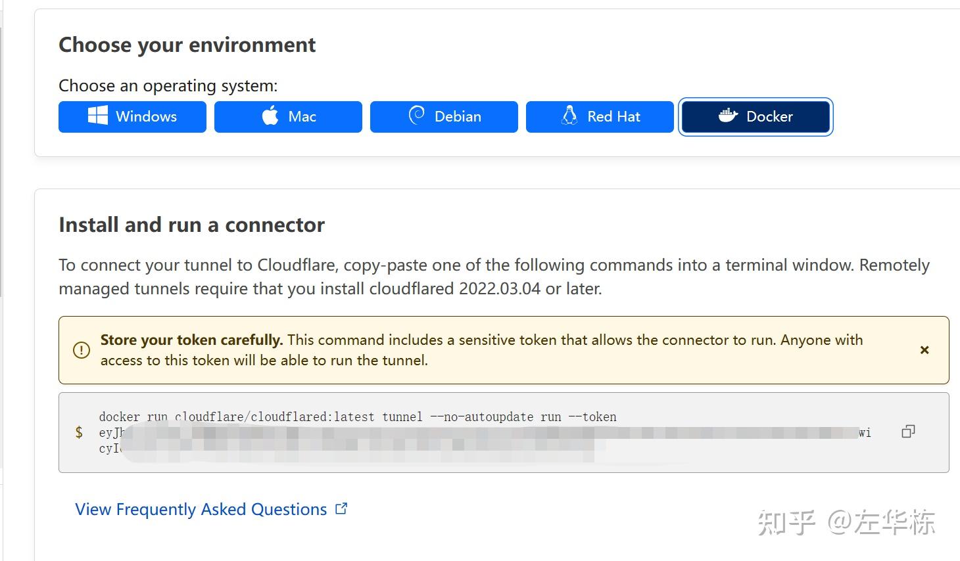Click the 'Choose your environment' heading
Screen dimensions: 960x561
pyautogui.click(x=187, y=45)
